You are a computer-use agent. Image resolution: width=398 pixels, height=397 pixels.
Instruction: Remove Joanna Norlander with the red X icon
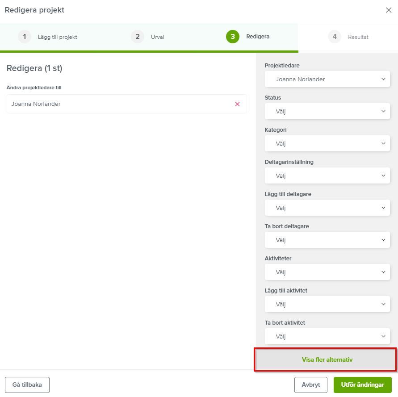tap(237, 104)
